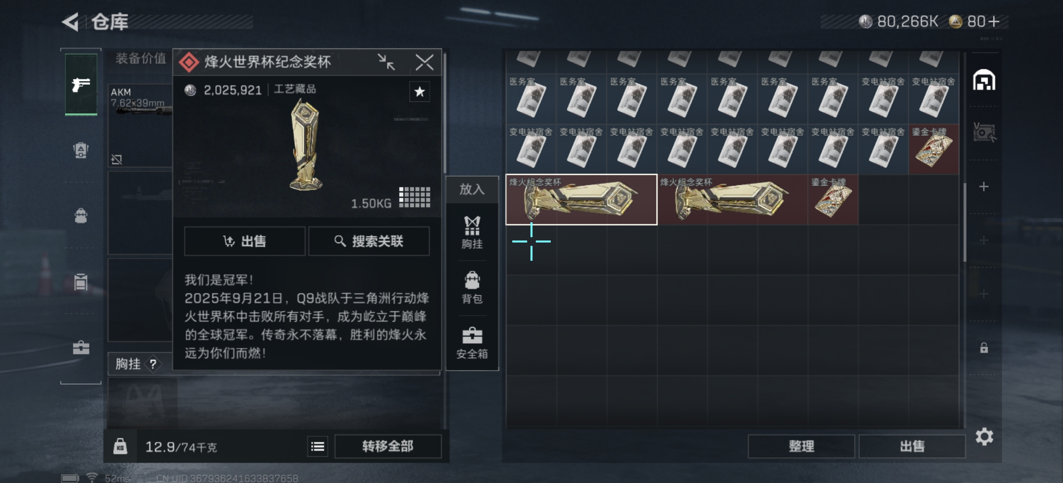Open the warehouse home icon on right bar

[x=984, y=80]
